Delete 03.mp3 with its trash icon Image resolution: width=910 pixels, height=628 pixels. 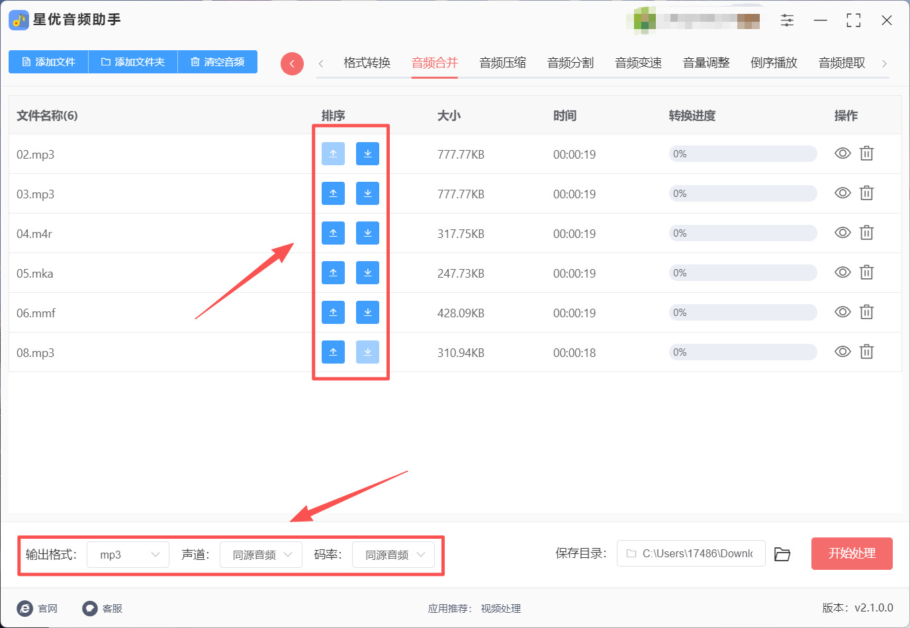coord(866,193)
